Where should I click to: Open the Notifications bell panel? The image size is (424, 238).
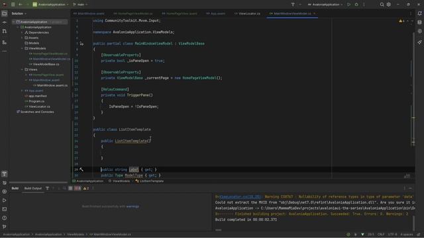(x=419, y=13)
